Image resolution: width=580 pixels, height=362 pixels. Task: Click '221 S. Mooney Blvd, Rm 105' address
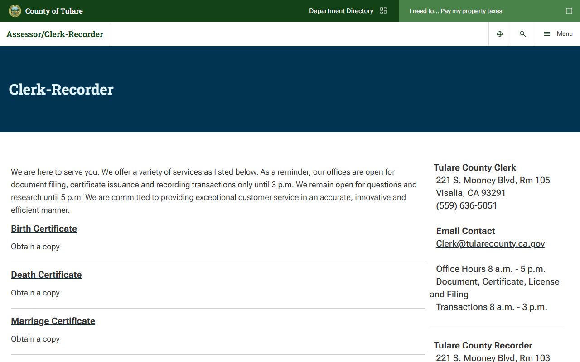click(x=493, y=180)
